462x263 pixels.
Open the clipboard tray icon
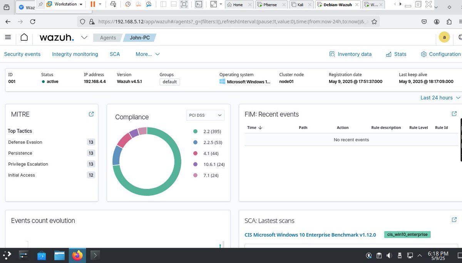[x=379, y=255]
